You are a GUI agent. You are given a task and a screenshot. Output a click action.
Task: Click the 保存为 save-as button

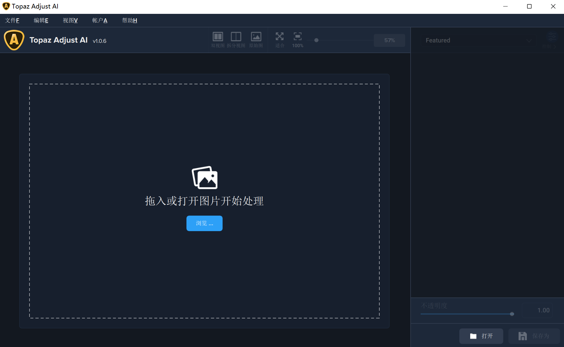click(x=534, y=336)
